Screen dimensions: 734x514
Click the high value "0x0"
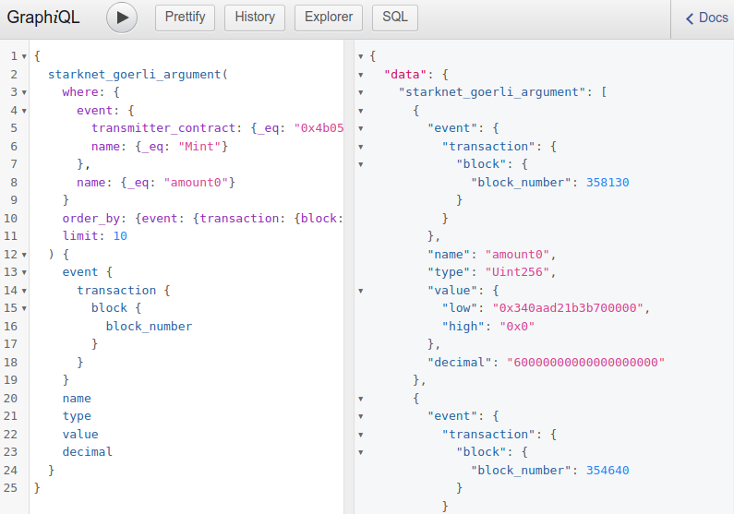click(x=517, y=327)
